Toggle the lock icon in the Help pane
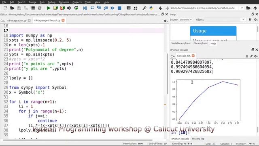 250,19
